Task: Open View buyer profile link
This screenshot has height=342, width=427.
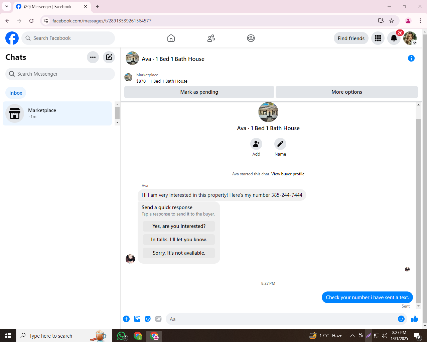Action: click(288, 174)
